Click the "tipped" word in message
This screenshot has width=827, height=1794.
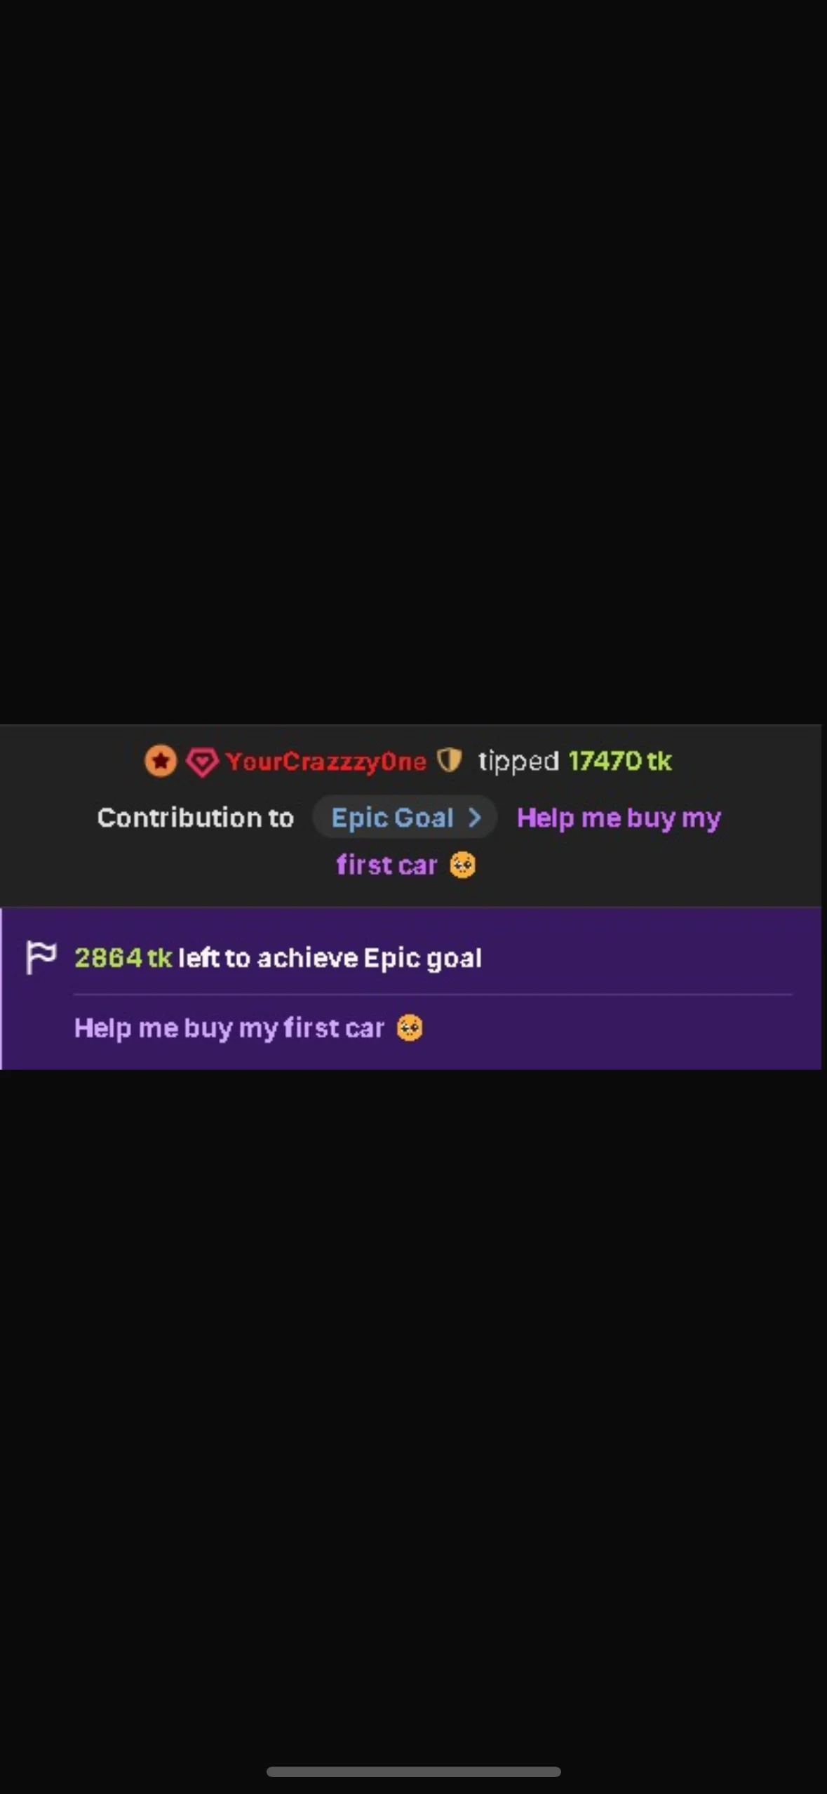[518, 762]
